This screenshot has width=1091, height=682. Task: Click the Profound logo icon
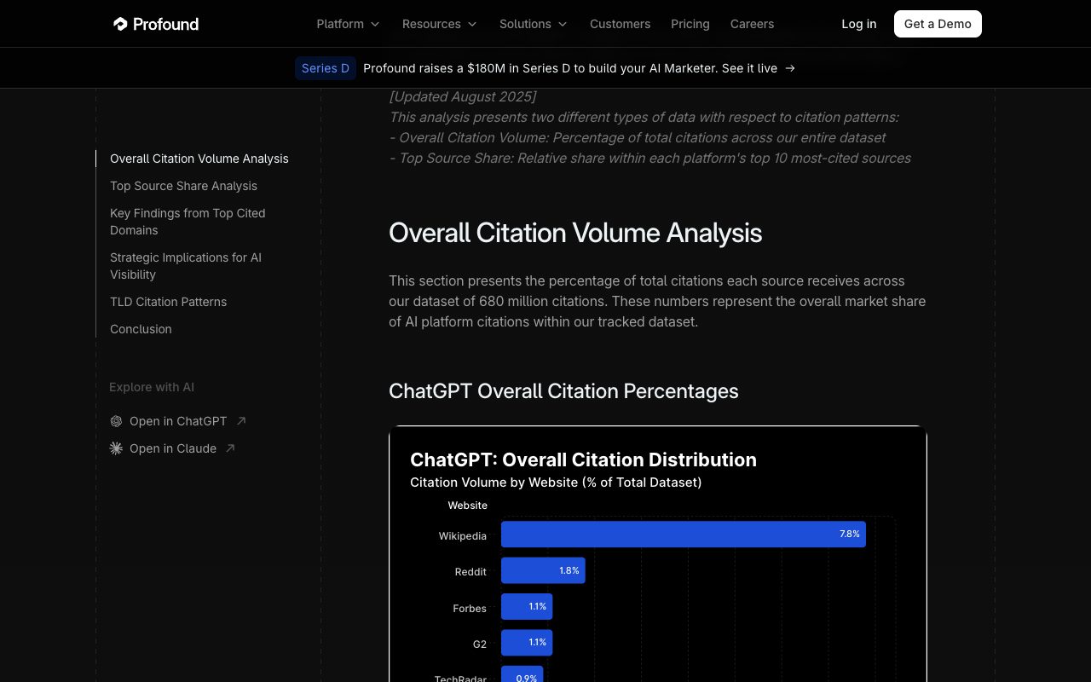click(x=120, y=24)
